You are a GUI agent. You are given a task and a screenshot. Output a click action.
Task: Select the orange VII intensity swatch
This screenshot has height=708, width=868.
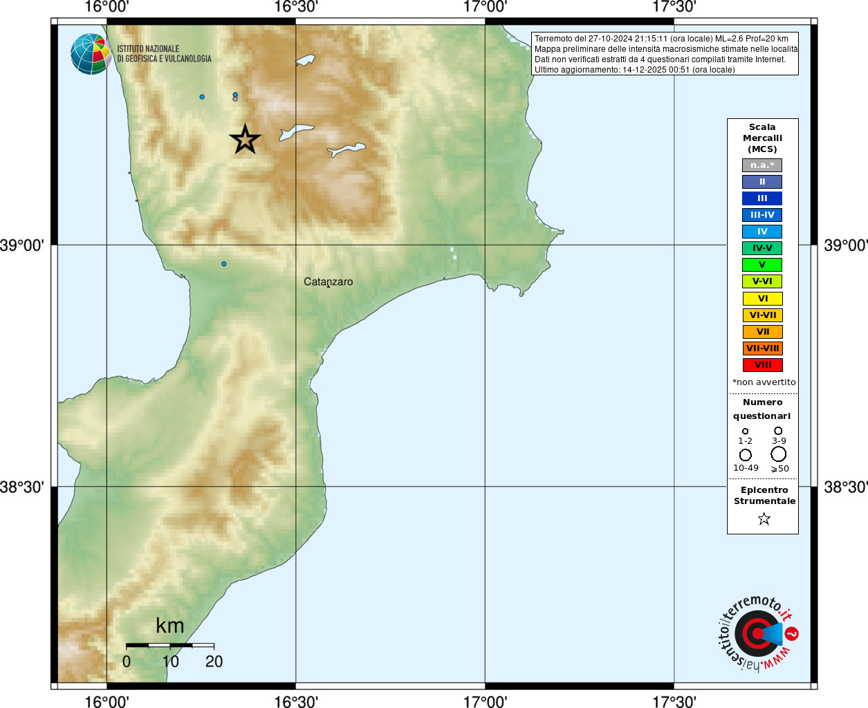tap(762, 332)
